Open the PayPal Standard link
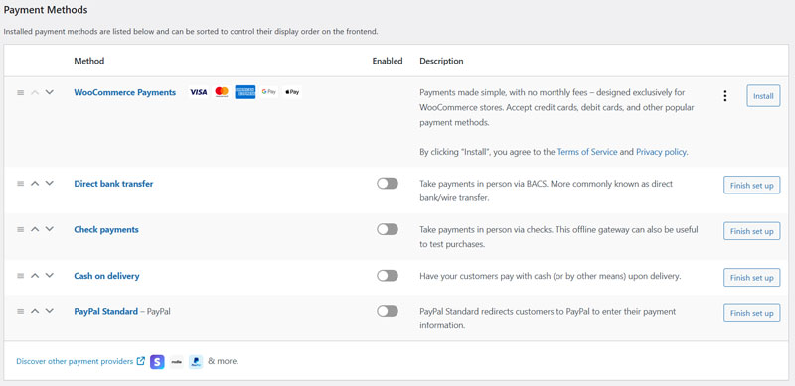795x386 pixels. 106,311
